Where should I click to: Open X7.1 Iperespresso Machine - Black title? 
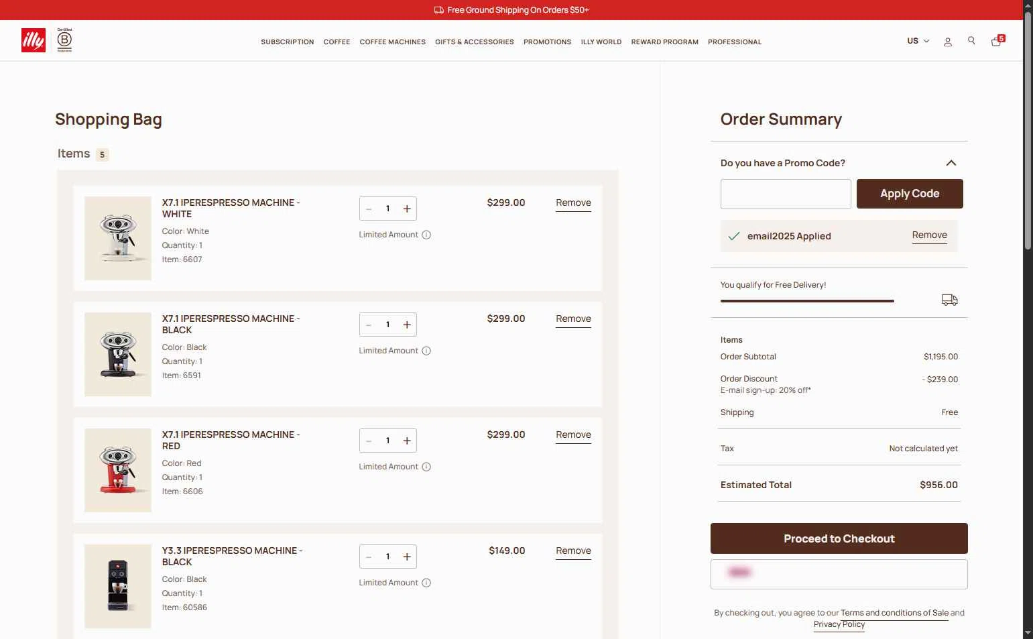pyautogui.click(x=231, y=325)
